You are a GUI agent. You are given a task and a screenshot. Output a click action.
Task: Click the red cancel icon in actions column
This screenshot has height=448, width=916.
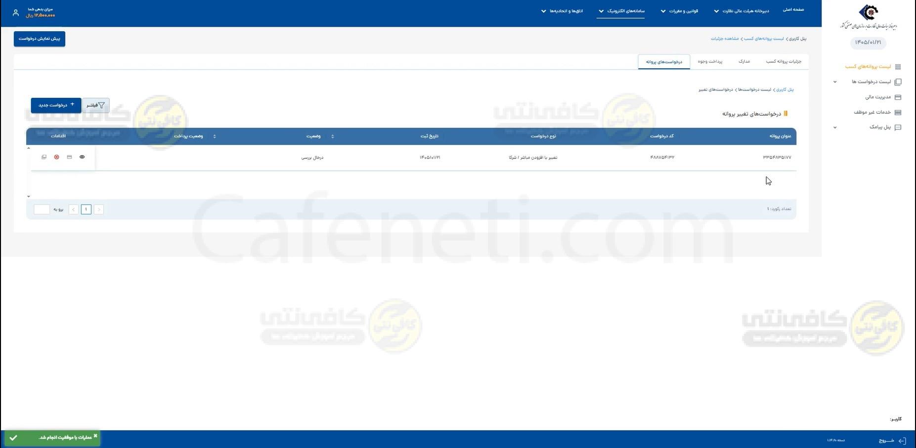pyautogui.click(x=56, y=157)
